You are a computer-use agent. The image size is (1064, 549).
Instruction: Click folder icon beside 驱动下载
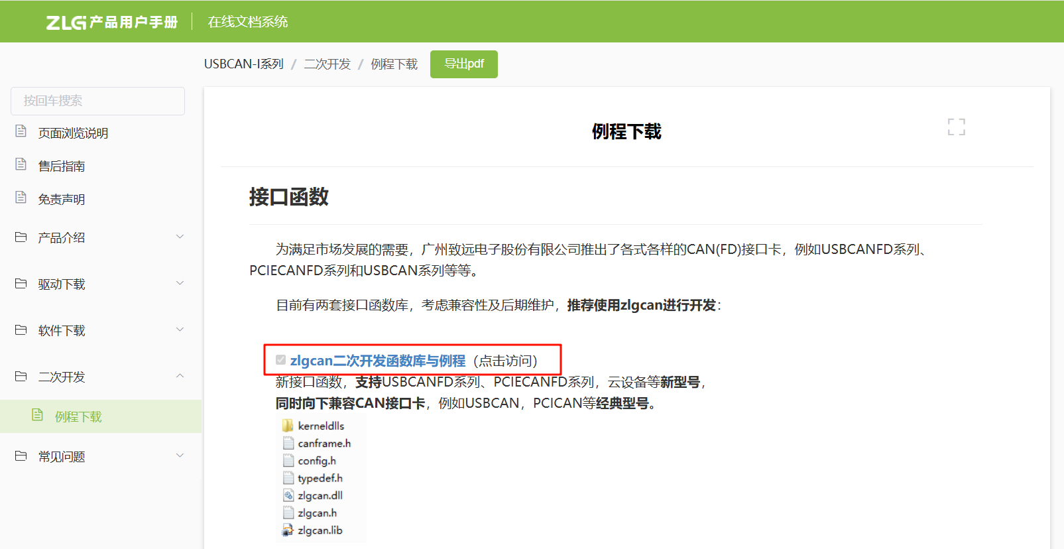(21, 283)
